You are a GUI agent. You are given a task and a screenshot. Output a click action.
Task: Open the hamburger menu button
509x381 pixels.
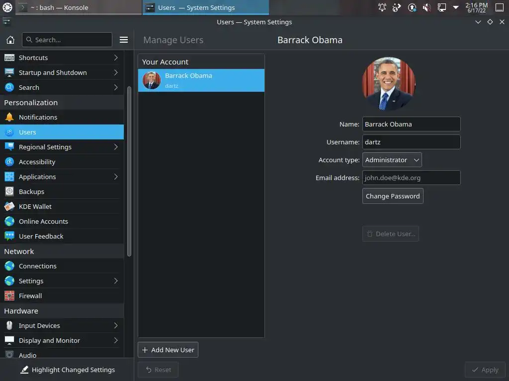tap(124, 40)
